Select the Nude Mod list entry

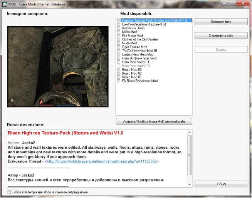(129, 43)
